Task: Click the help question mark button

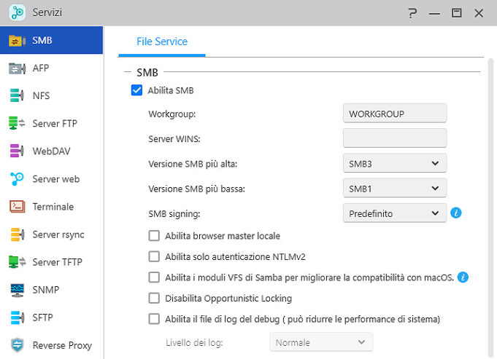Action: 413,13
